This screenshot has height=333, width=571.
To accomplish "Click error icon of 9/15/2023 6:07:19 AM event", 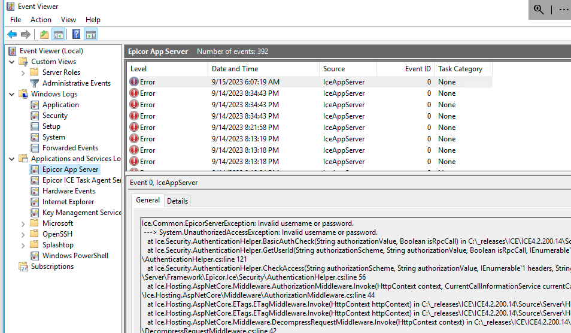I will click(x=134, y=81).
